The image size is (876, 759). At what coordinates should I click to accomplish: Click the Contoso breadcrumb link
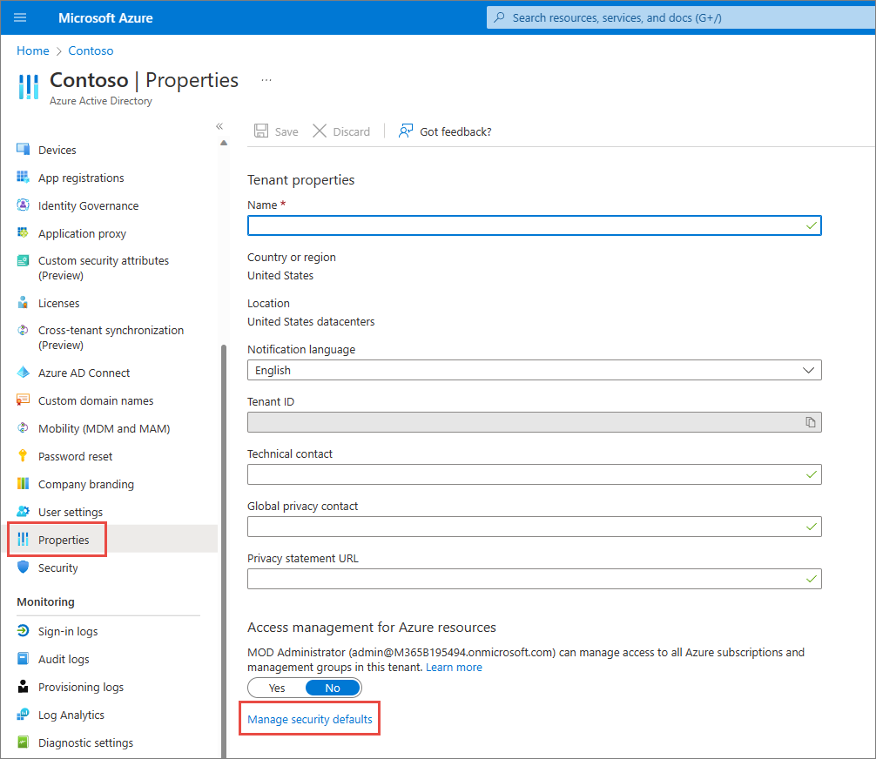91,50
